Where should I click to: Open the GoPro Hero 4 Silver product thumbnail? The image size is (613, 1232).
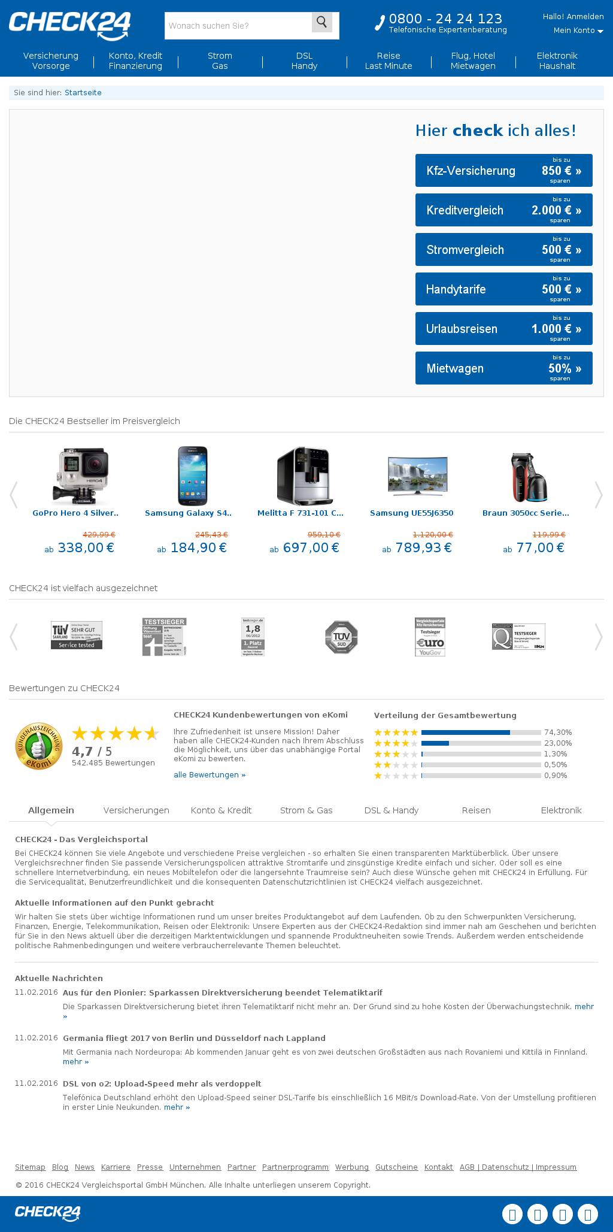(x=84, y=476)
